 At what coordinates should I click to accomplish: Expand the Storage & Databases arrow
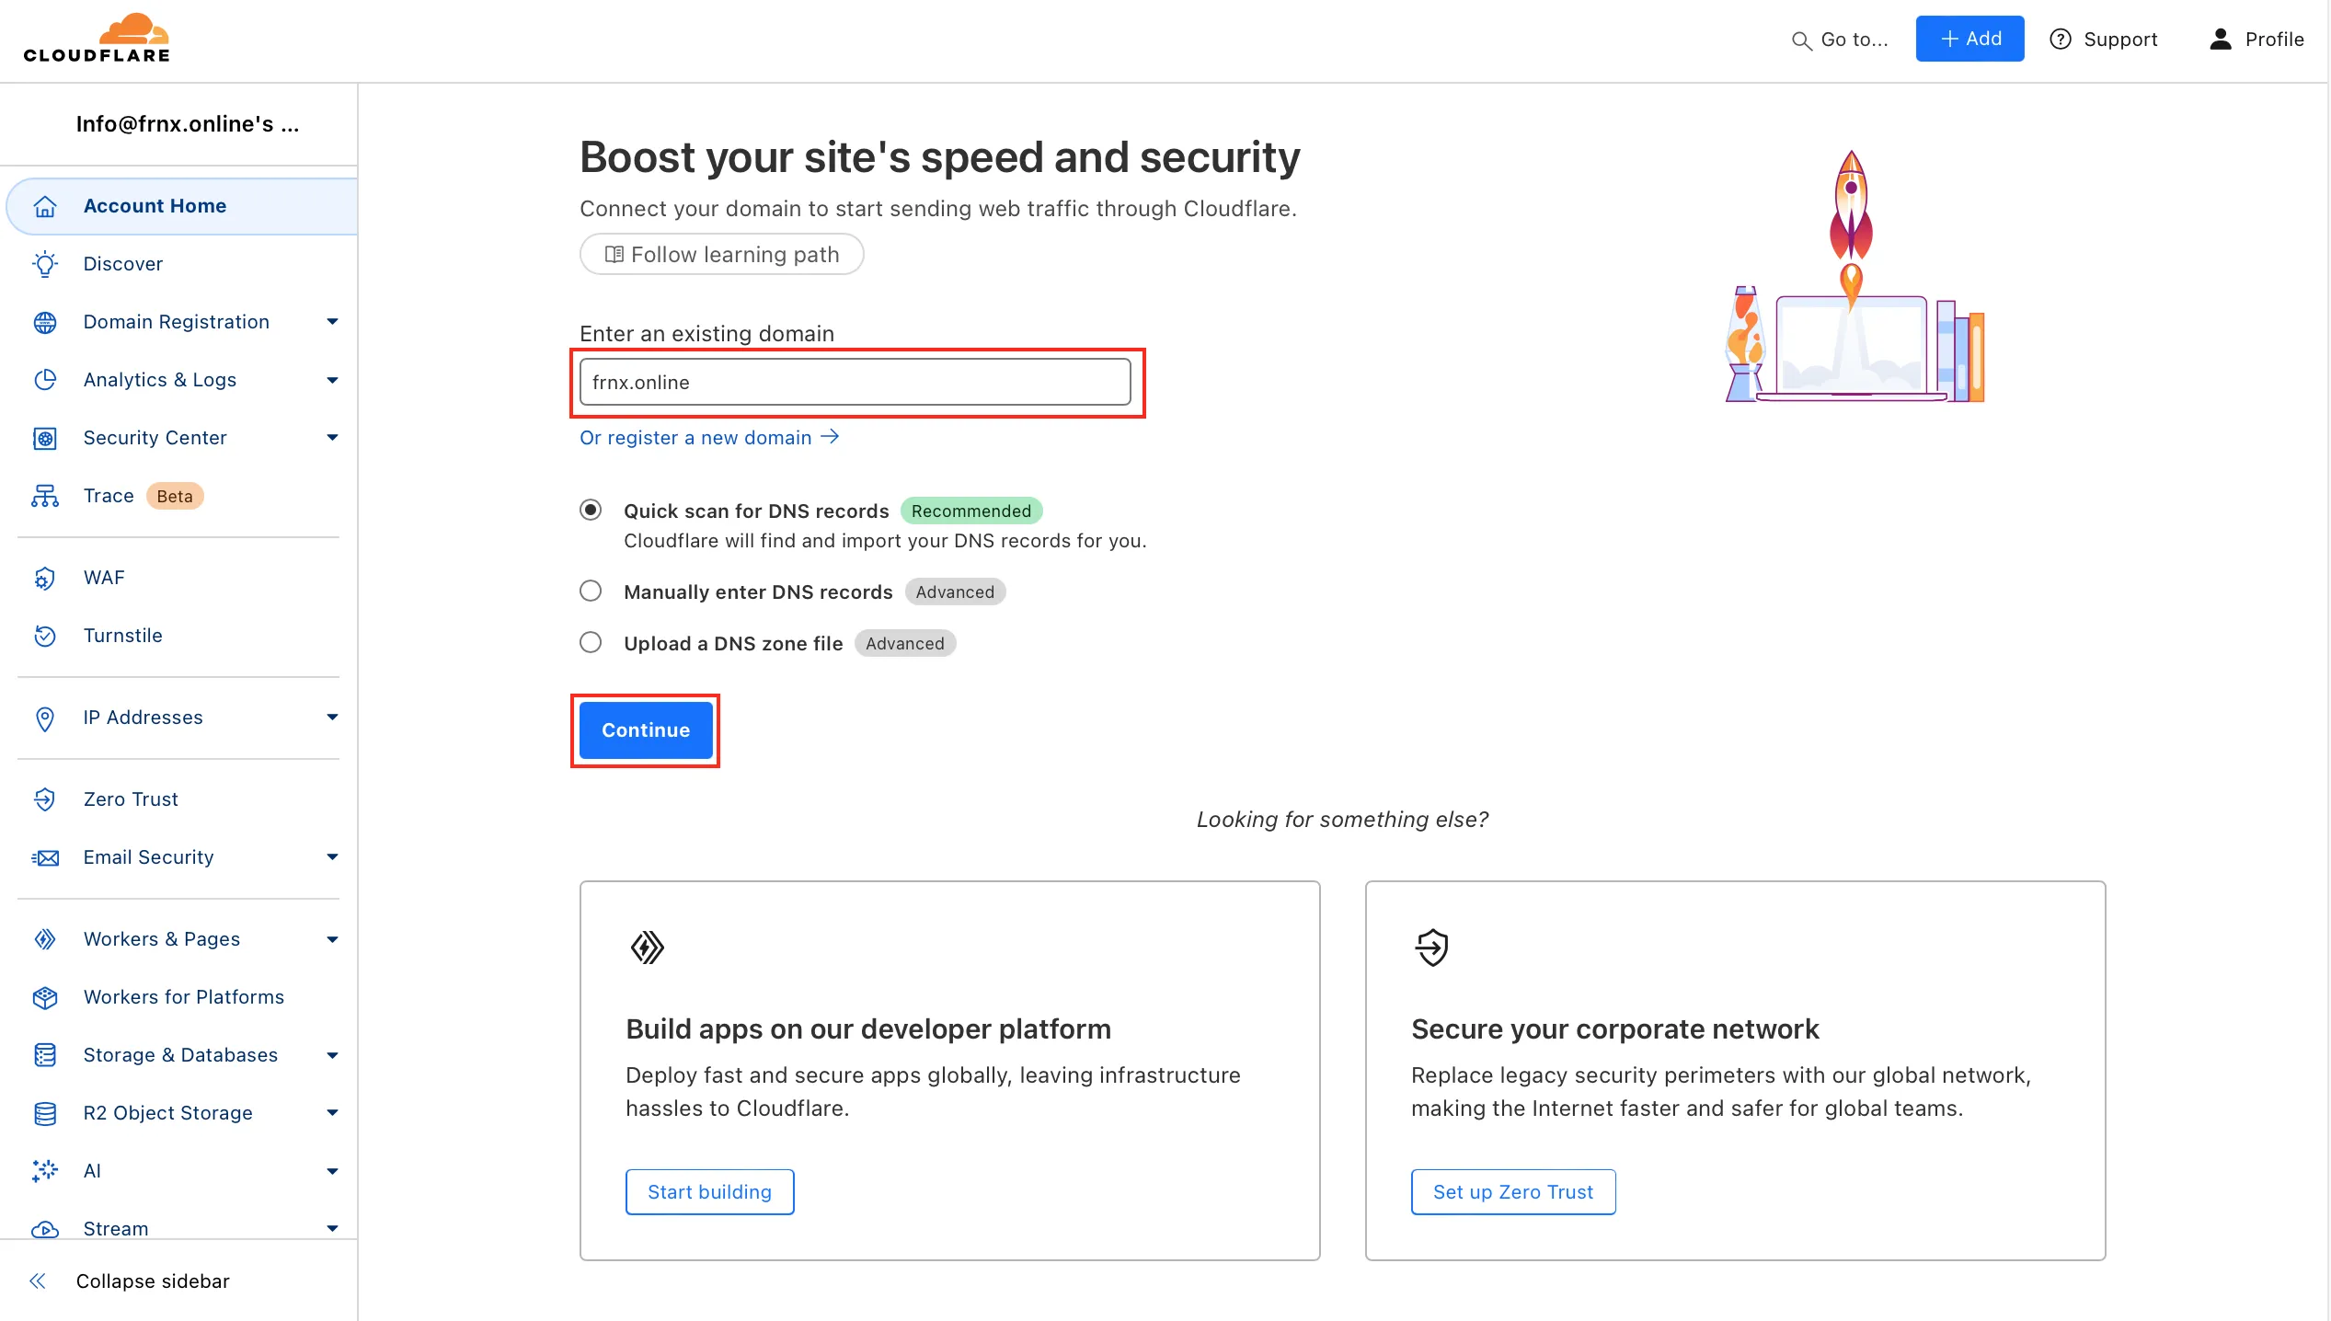click(x=332, y=1055)
